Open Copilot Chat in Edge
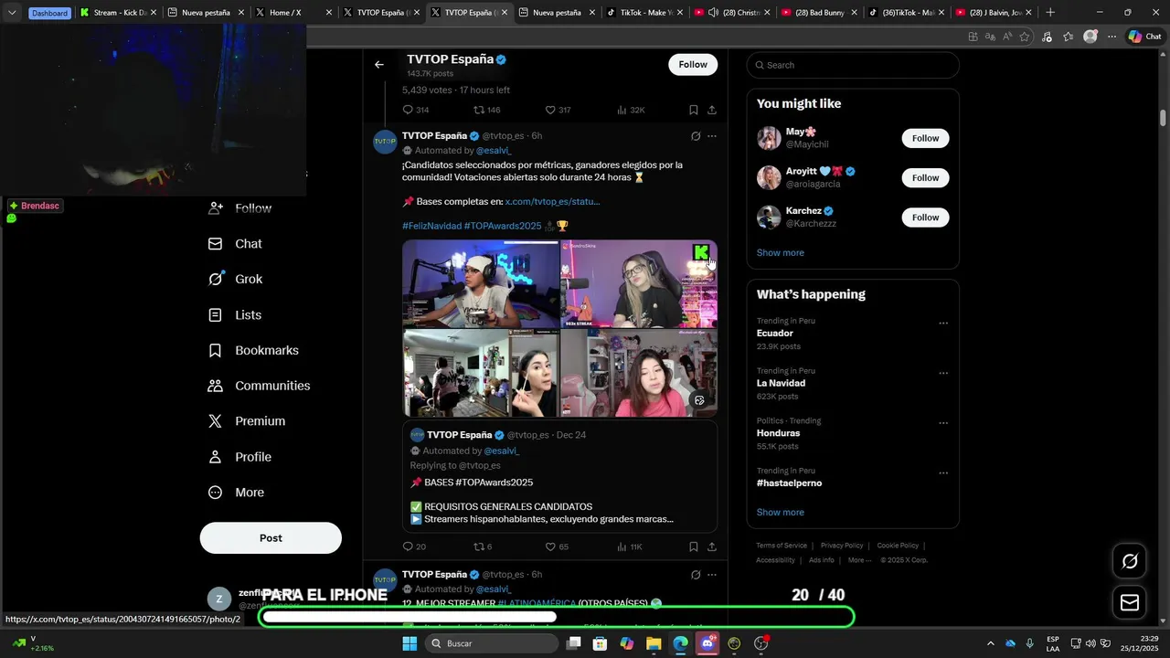The width and height of the screenshot is (1170, 658). 1144,37
